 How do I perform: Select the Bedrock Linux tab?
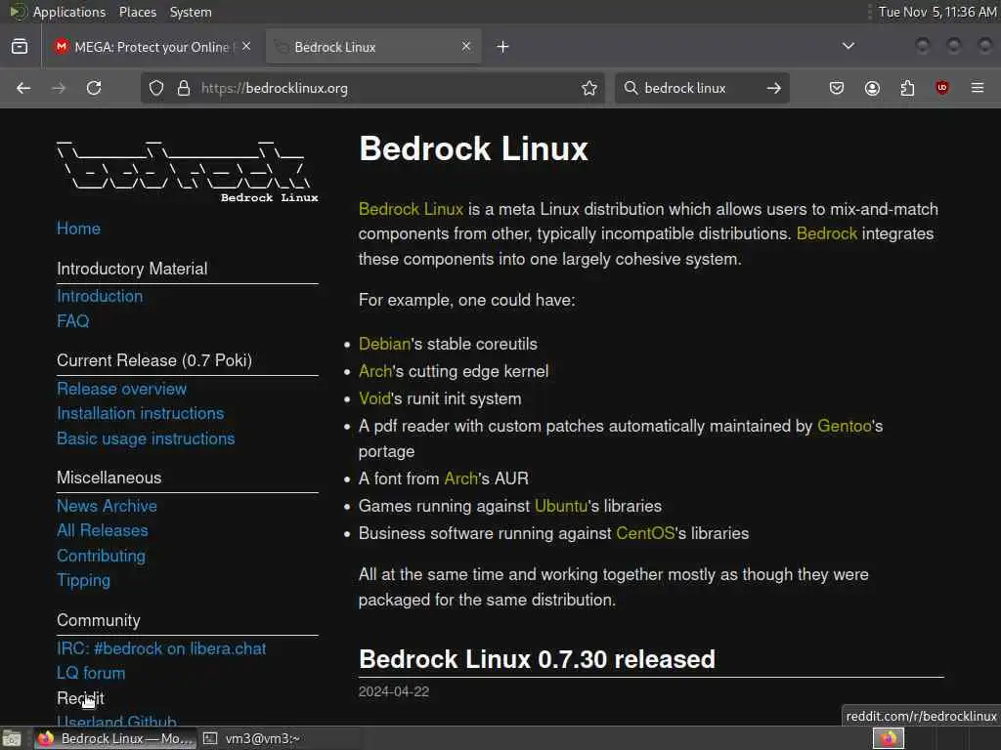click(373, 47)
